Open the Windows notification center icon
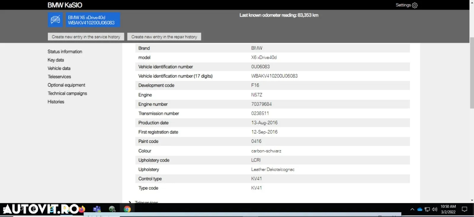Screen dimensions: 474x217 point(465,209)
